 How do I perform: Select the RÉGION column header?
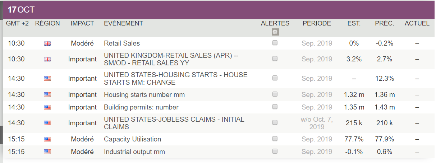(x=47, y=23)
